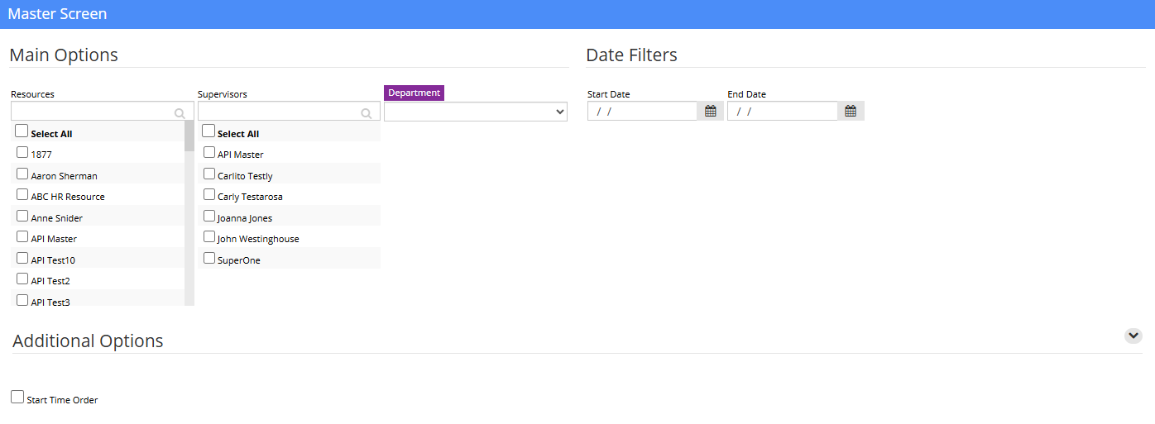The width and height of the screenshot is (1155, 424).
Task: Check Select All under Supervisors
Action: coord(208,131)
